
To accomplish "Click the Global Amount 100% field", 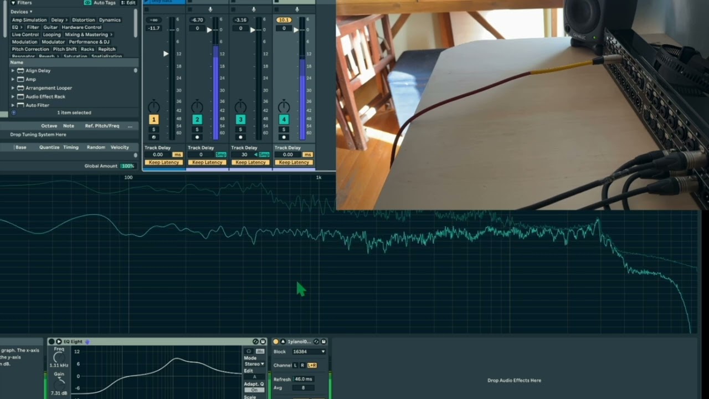I will pyautogui.click(x=128, y=166).
